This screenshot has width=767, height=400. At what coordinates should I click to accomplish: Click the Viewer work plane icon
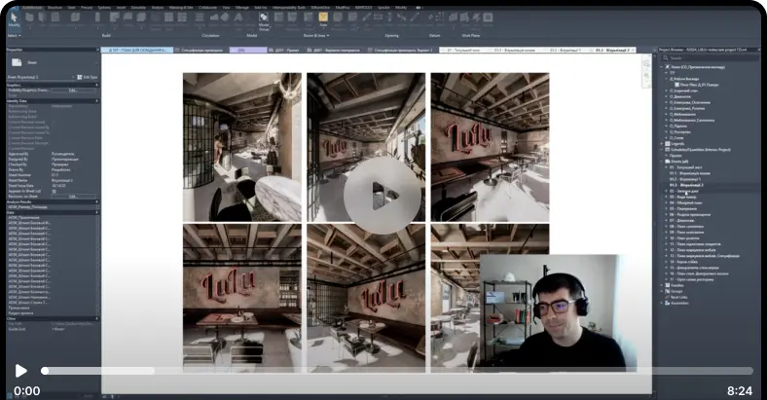coord(488,18)
